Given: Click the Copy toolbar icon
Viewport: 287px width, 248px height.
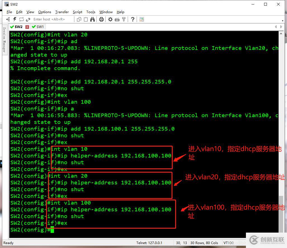Looking at the screenshot, I should coord(79,19).
